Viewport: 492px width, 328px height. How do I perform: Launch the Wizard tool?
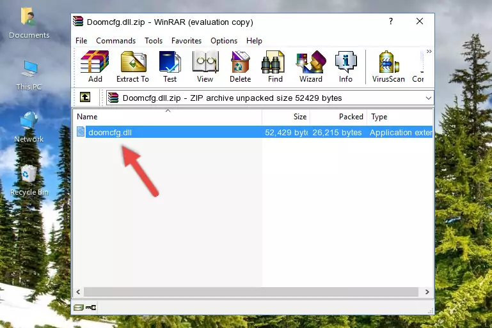tap(311, 66)
